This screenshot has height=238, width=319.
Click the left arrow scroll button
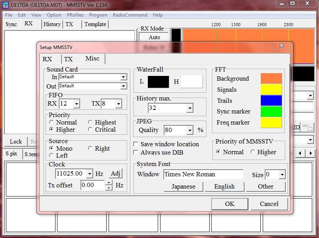click(300, 153)
